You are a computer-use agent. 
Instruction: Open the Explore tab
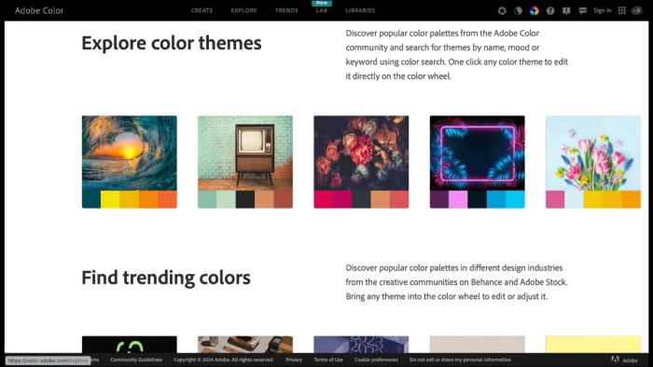coord(244,10)
